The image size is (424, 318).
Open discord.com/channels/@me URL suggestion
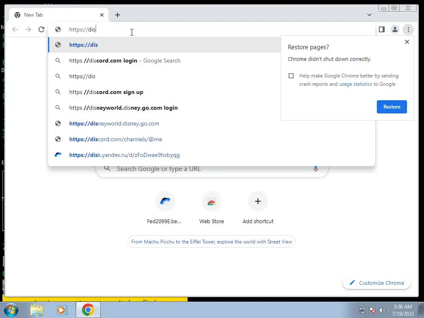pyautogui.click(x=212, y=139)
